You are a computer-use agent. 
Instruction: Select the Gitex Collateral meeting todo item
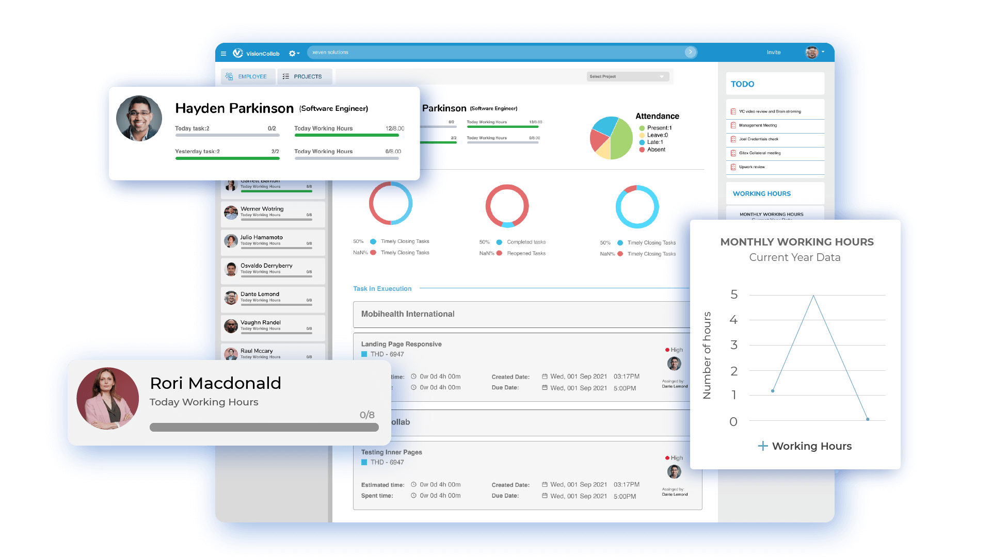760,153
